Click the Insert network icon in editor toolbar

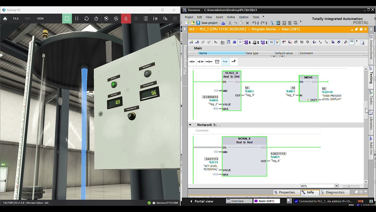pyautogui.click(x=191, y=42)
